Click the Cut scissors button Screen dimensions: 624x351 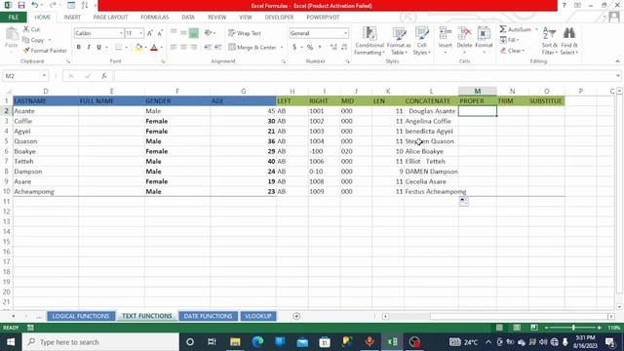31,29
